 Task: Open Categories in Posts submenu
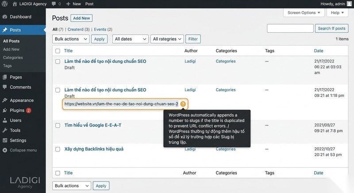tap(13, 58)
